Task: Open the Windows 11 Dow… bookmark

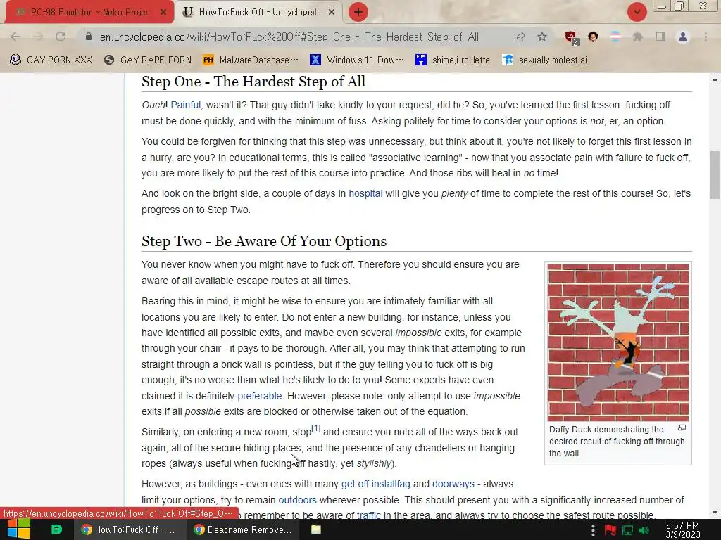Action: (357, 60)
